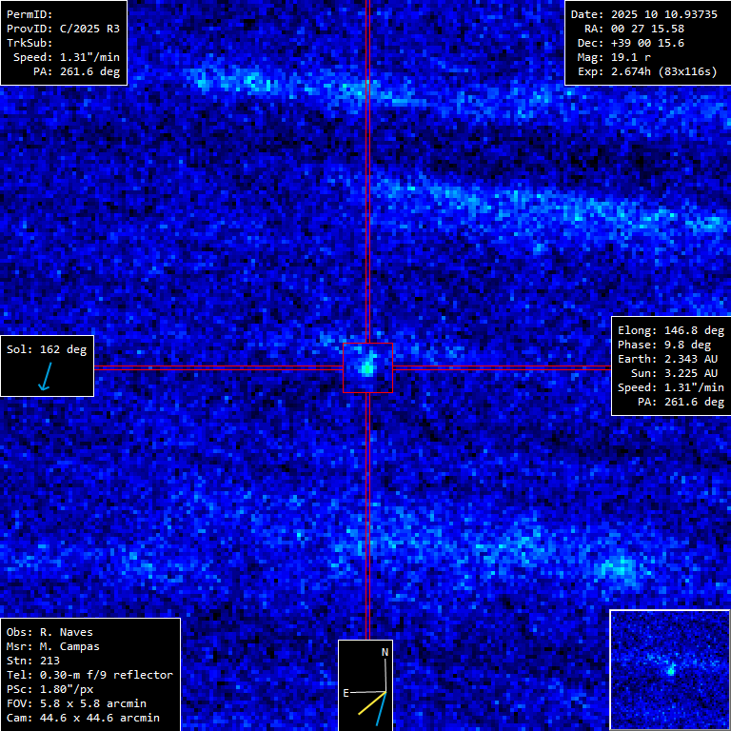Image resolution: width=731 pixels, height=731 pixels.
Task: Click the cyan solar direction arrow
Action: pos(44,379)
